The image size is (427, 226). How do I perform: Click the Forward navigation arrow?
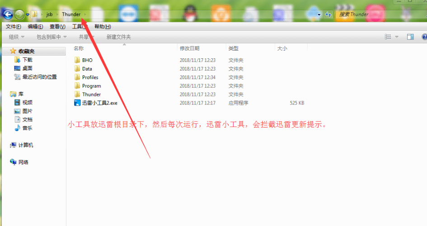coord(19,14)
